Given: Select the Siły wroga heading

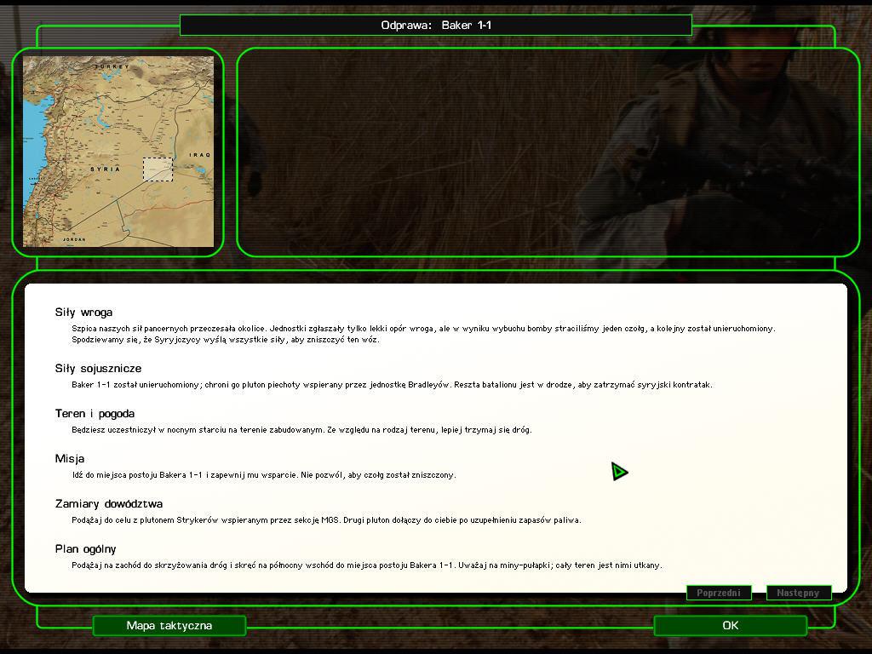Looking at the screenshot, I should point(83,313).
